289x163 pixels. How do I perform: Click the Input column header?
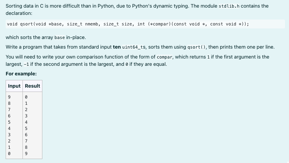(x=14, y=86)
